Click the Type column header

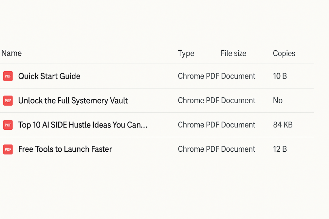click(x=186, y=53)
